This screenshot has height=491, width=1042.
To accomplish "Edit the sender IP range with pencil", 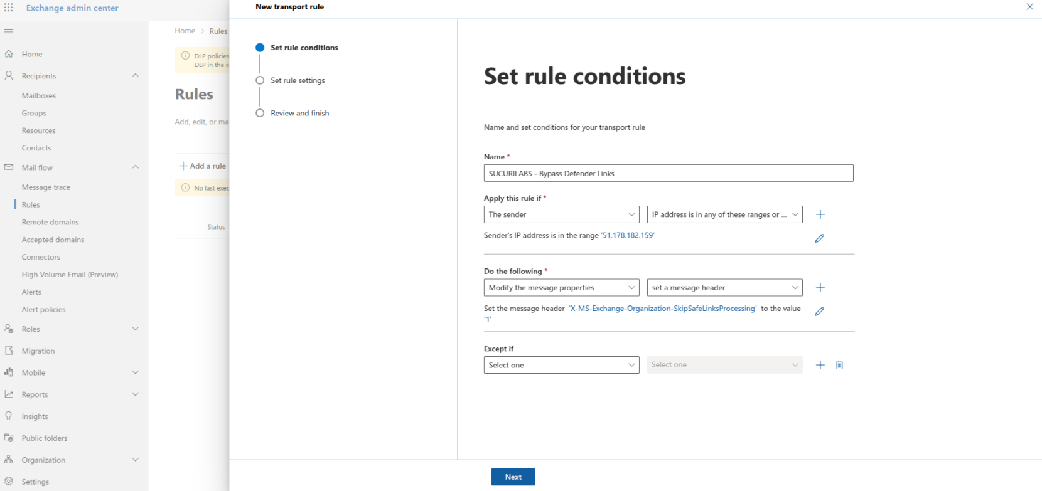I will [x=819, y=238].
